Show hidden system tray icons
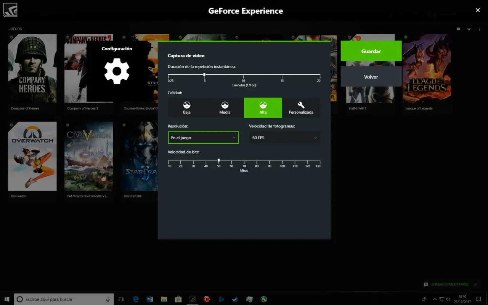The image size is (488, 305). (x=434, y=299)
